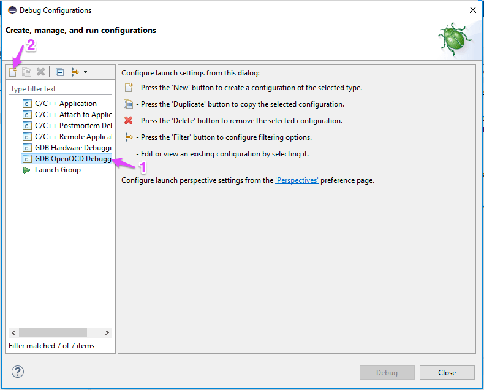Click the New launch configuration icon
This screenshot has width=484, height=390.
[x=13, y=72]
